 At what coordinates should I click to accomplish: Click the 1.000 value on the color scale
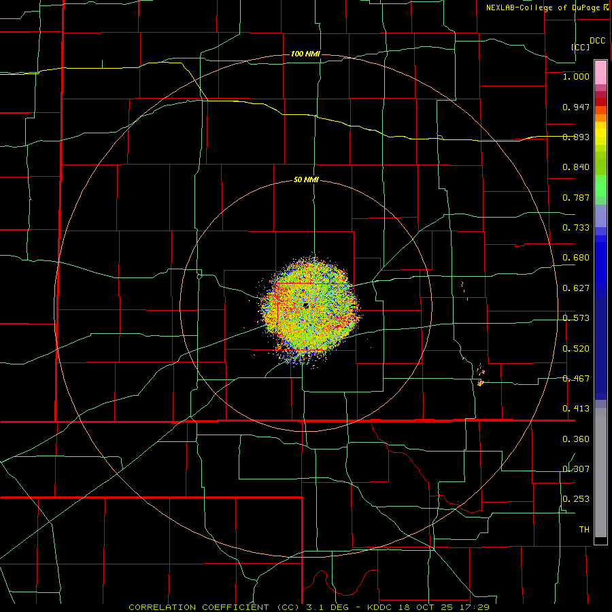coord(576,76)
